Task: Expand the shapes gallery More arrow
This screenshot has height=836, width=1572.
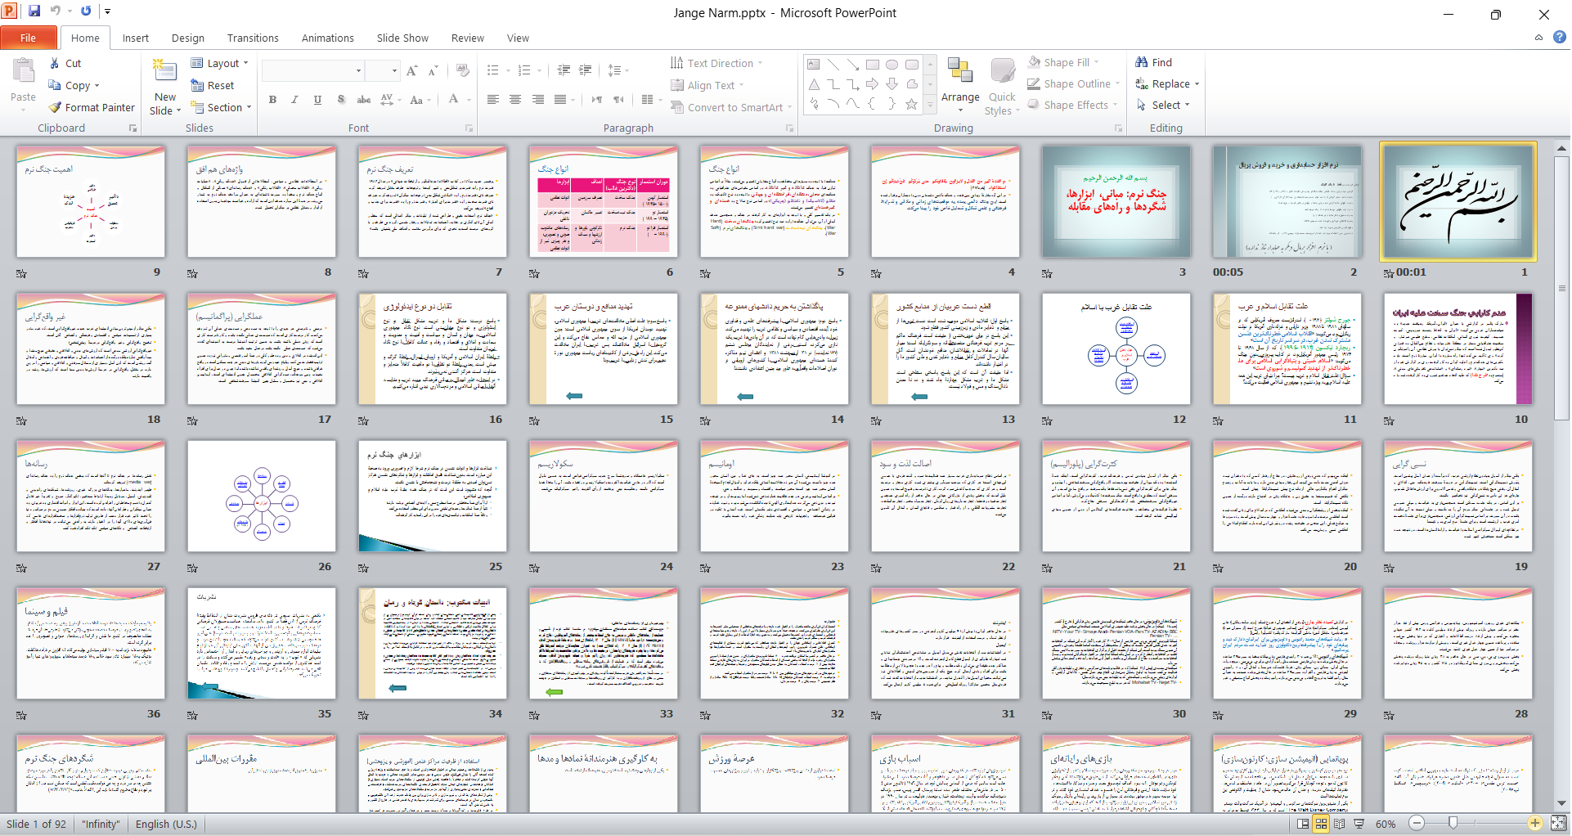Action: click(929, 105)
